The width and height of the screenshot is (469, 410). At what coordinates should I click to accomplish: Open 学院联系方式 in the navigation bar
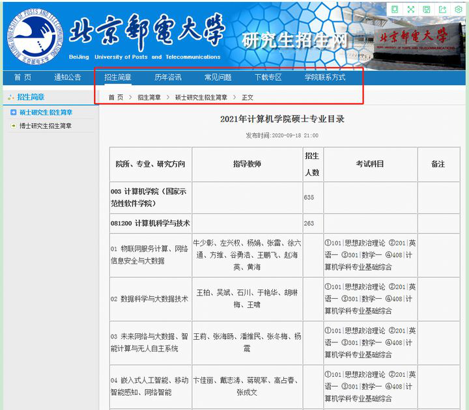click(x=325, y=77)
